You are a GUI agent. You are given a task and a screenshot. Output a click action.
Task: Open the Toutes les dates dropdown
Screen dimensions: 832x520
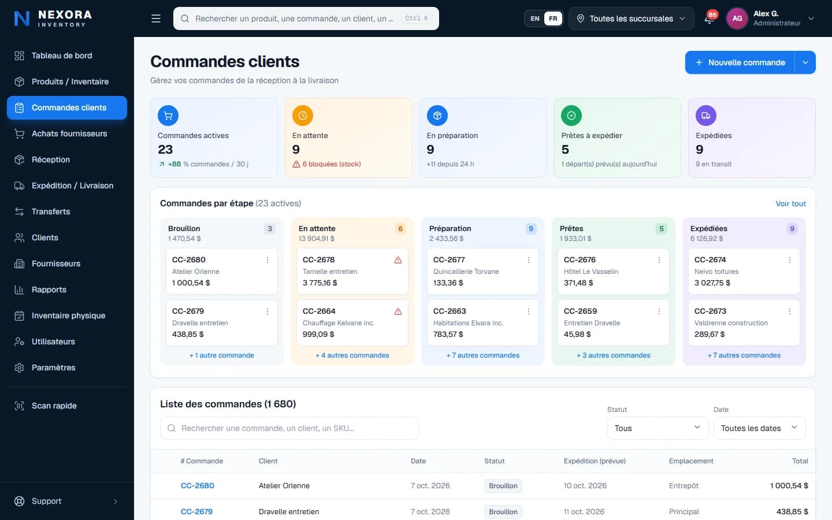point(759,428)
